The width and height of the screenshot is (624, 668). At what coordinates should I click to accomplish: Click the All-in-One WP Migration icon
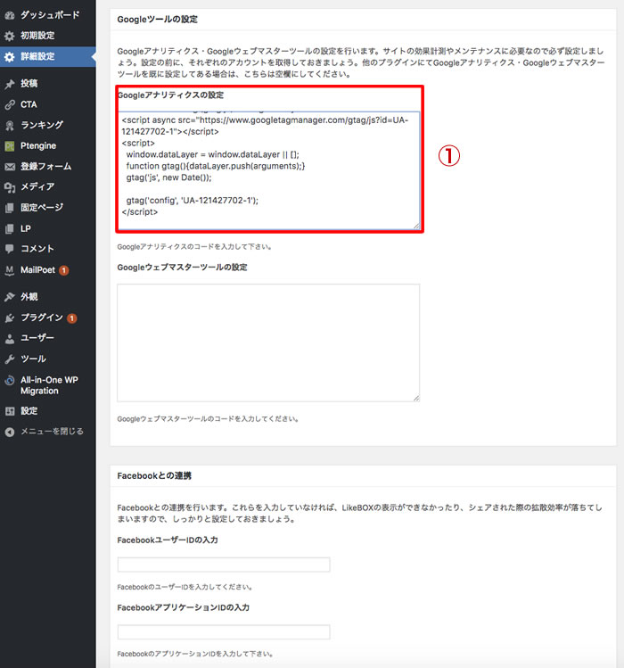pos(10,380)
